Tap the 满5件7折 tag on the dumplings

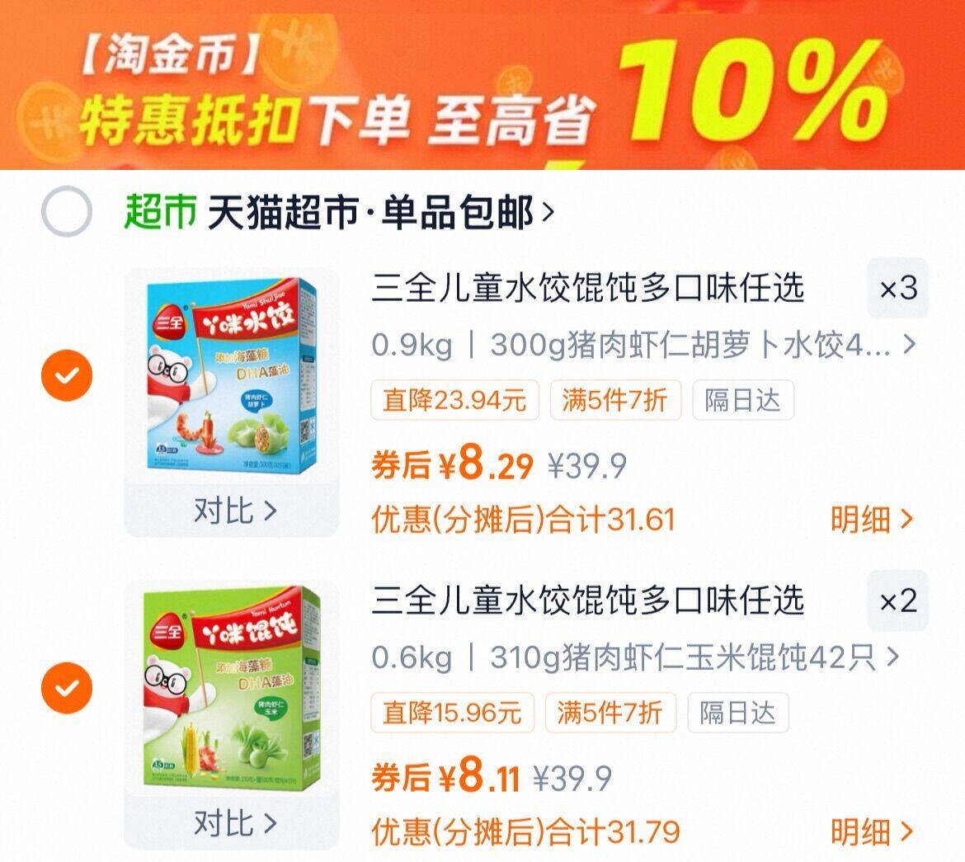pyautogui.click(x=615, y=400)
